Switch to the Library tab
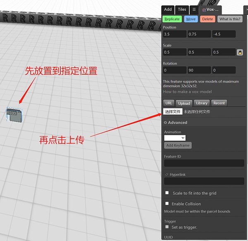Screen dimensions: 248x241 [202, 103]
